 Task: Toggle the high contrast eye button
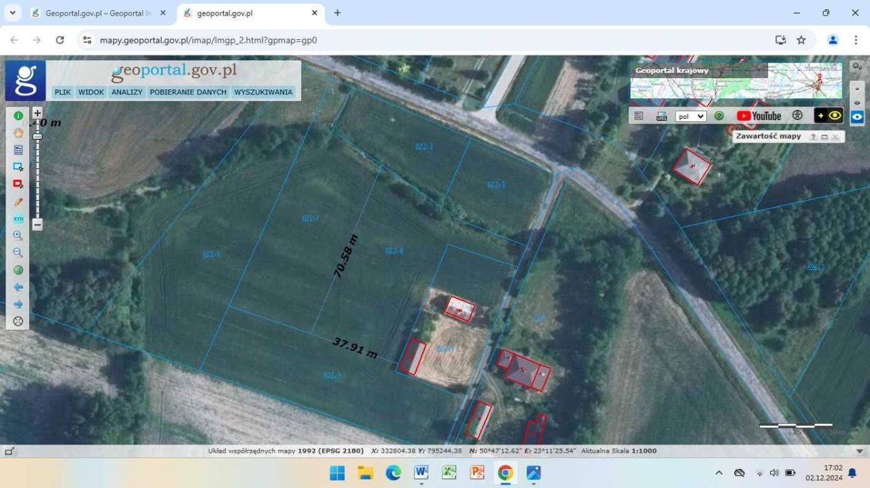coord(829,115)
